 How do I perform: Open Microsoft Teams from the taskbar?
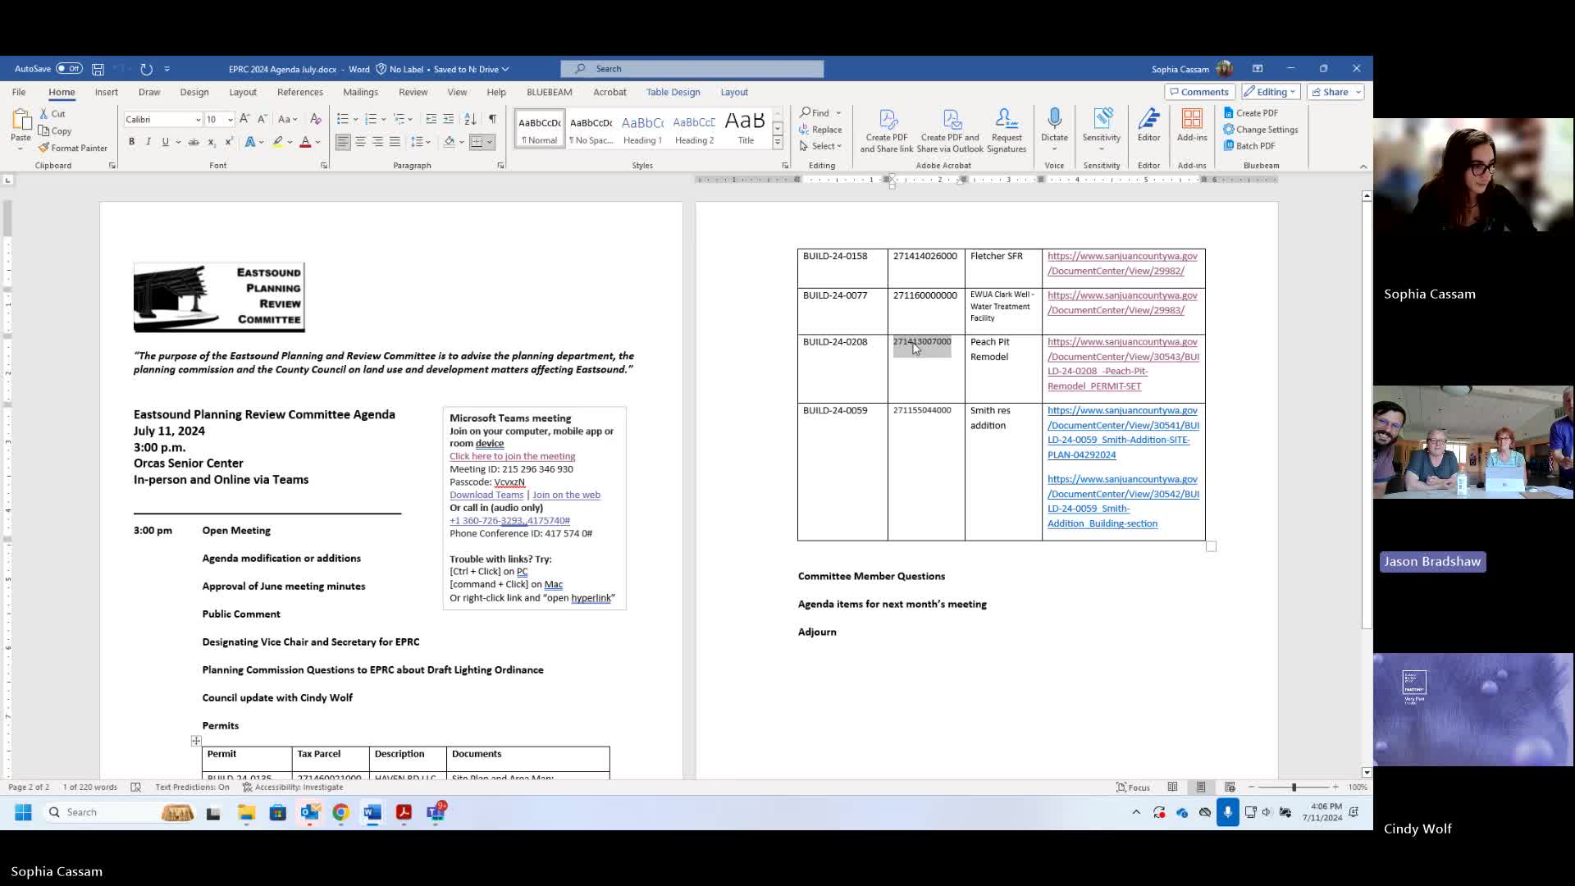436,812
